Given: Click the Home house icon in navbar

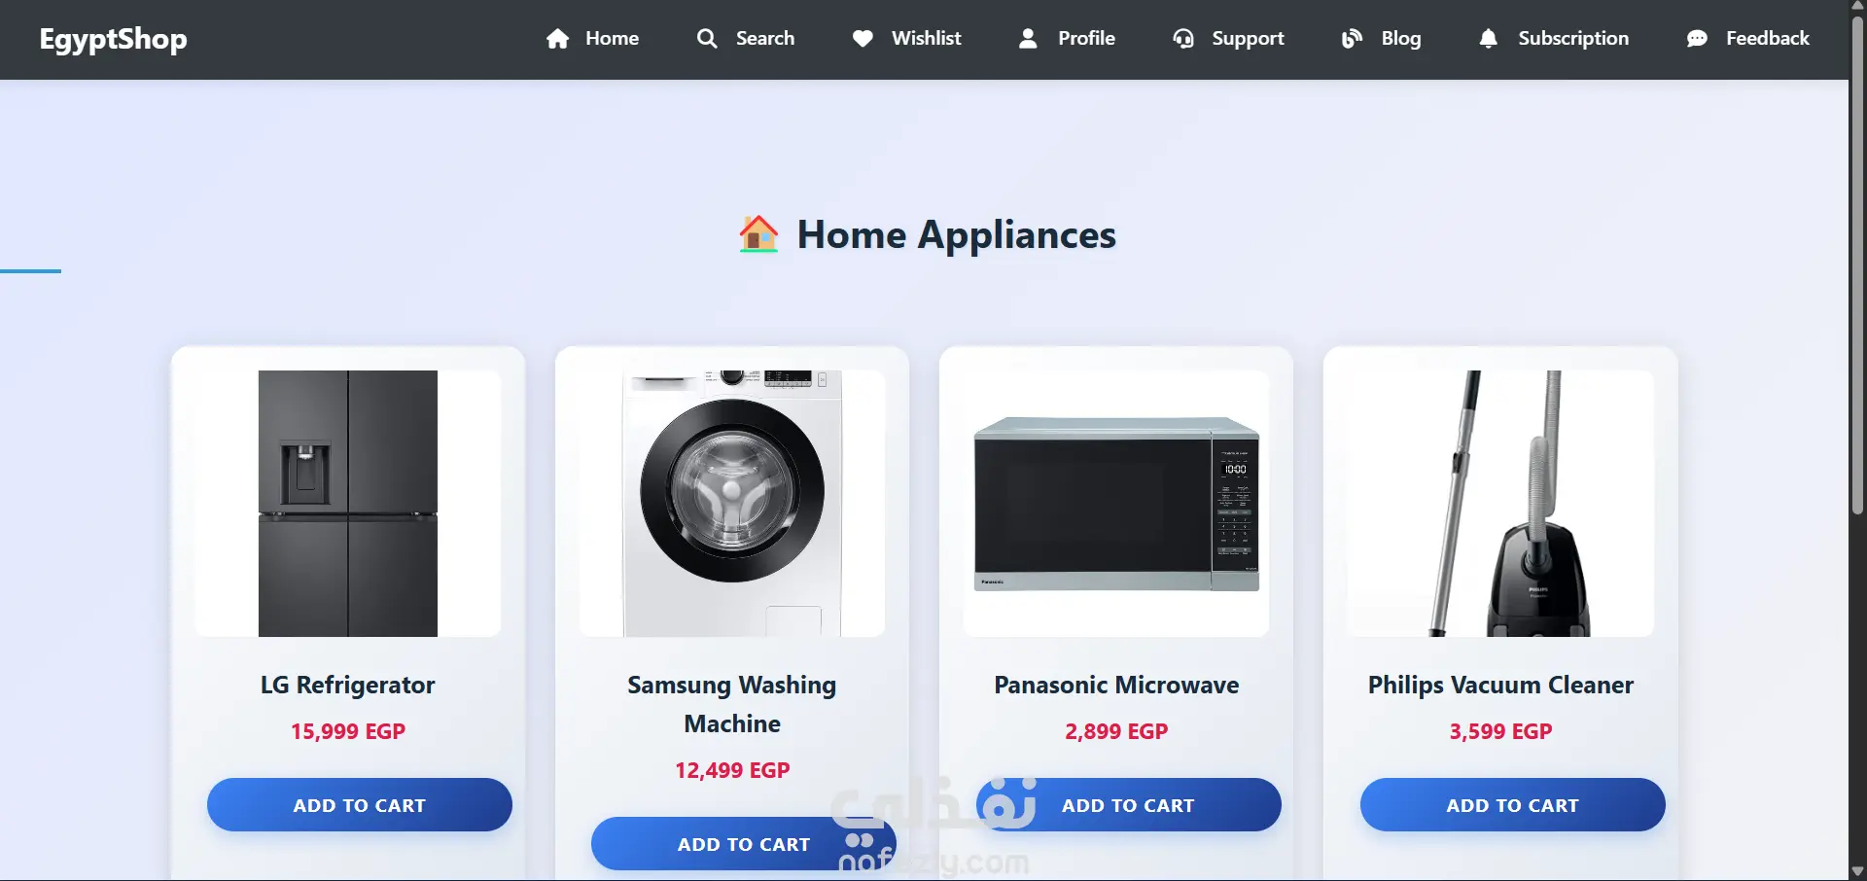Looking at the screenshot, I should (x=557, y=39).
